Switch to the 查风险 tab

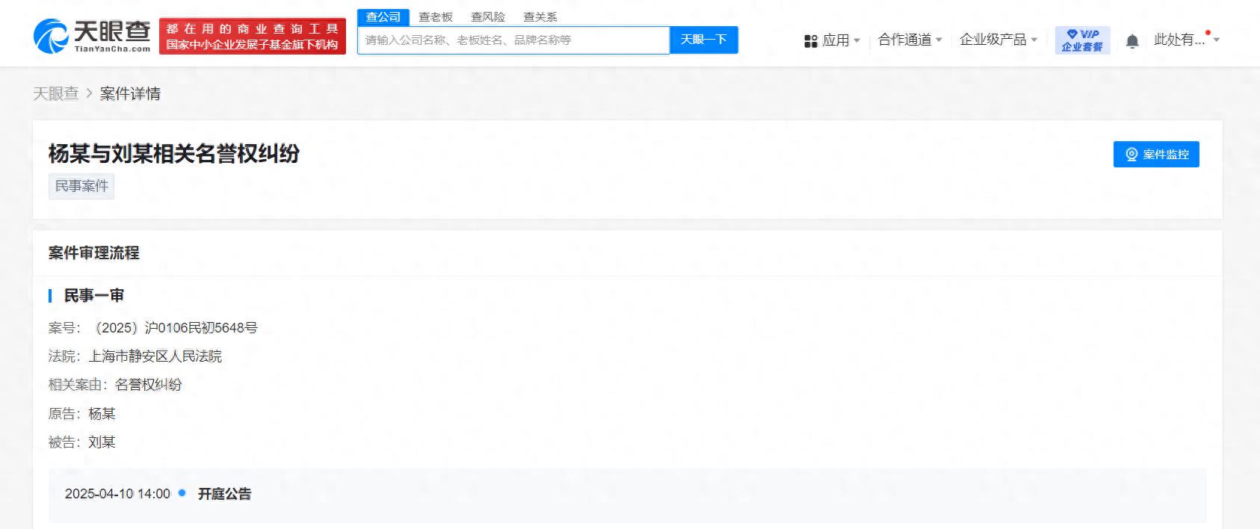click(488, 17)
